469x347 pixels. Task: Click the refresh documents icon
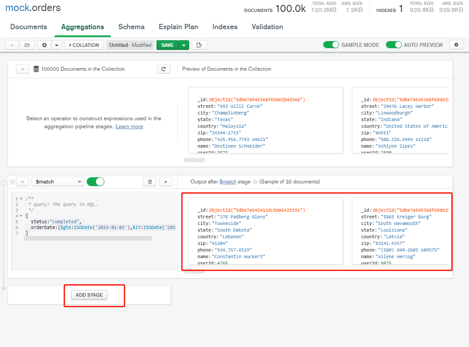(164, 69)
